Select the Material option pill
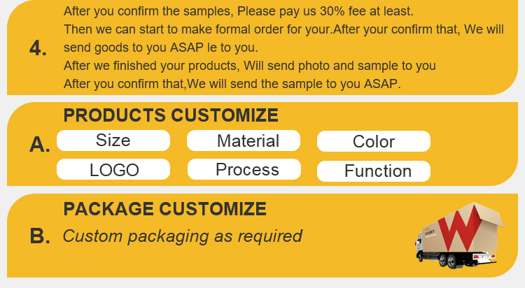Screen dimensions: 525x288 click(244, 141)
